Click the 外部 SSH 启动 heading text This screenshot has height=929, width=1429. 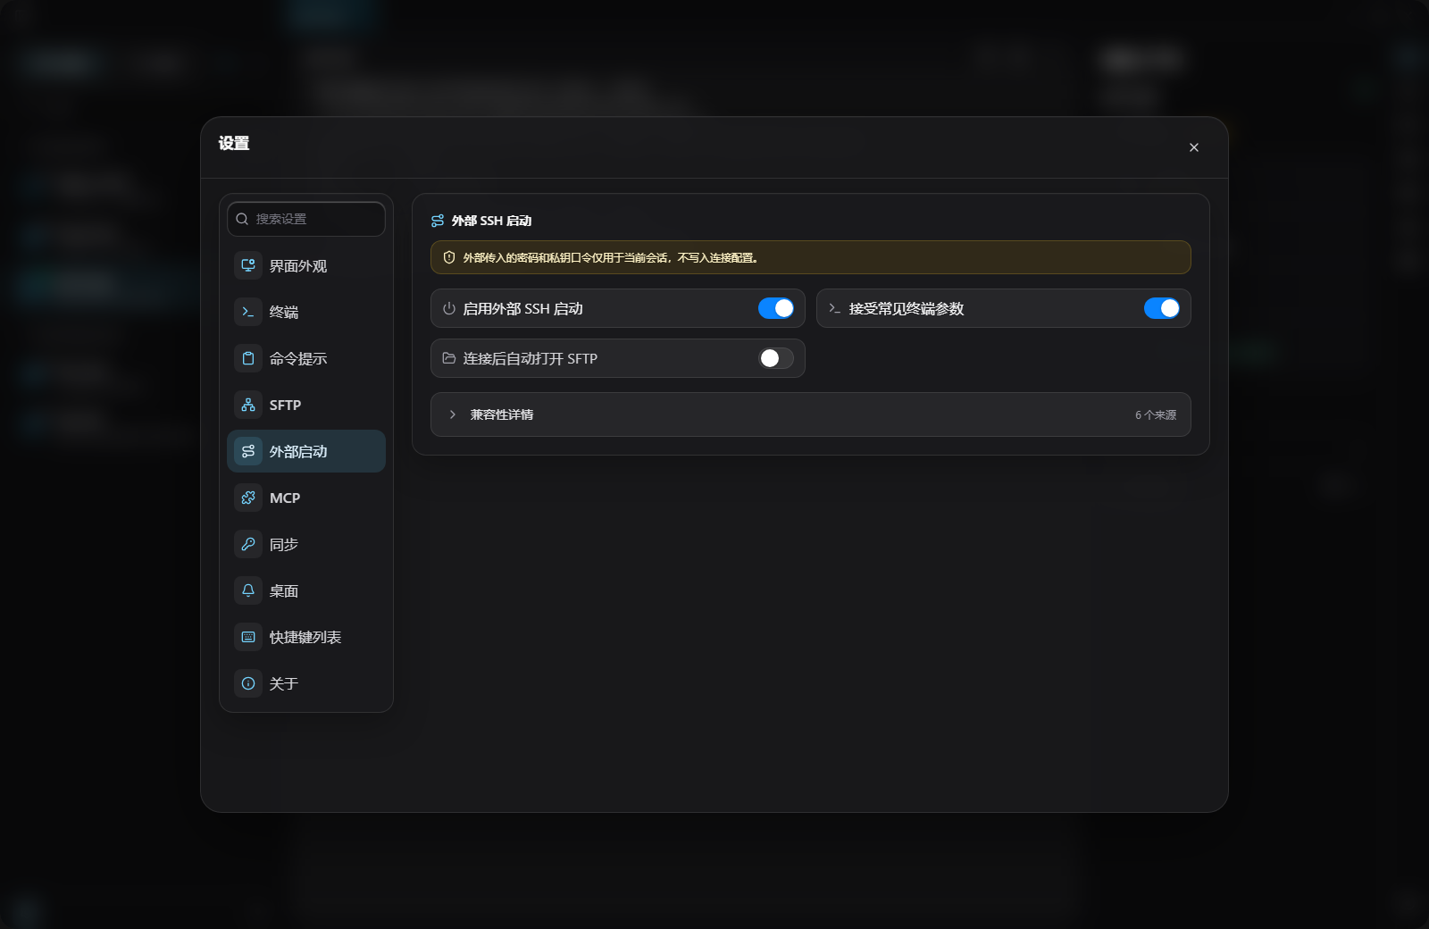pyautogui.click(x=491, y=221)
